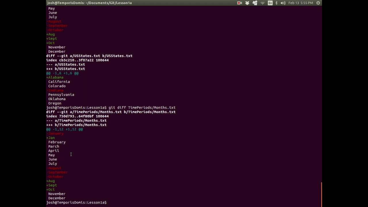Open the Feb 13 5:55 PM clock menu

pyautogui.click(x=300, y=3)
